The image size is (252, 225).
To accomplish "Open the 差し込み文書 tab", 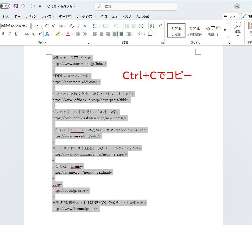I will (x=86, y=16).
